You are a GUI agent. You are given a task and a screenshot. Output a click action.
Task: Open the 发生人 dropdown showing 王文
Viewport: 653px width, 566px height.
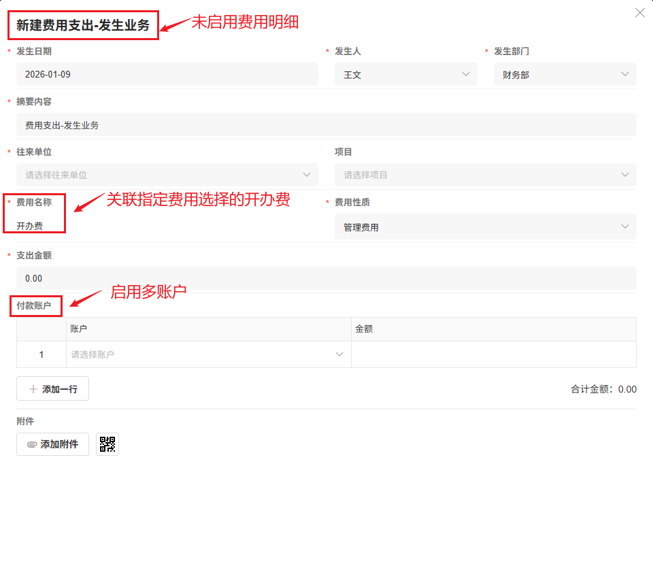coord(406,74)
